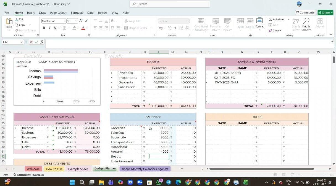The height and width of the screenshot is (186, 336).
Task: Open Find & Select magnifier tool
Action: pos(306,21)
